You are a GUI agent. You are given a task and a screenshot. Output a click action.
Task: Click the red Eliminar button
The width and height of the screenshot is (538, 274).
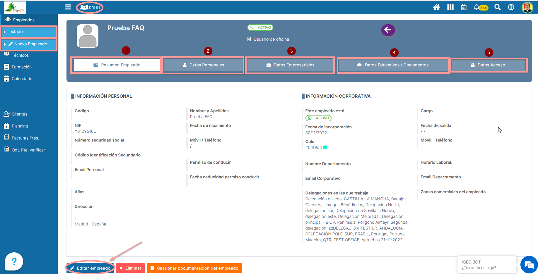point(130,268)
